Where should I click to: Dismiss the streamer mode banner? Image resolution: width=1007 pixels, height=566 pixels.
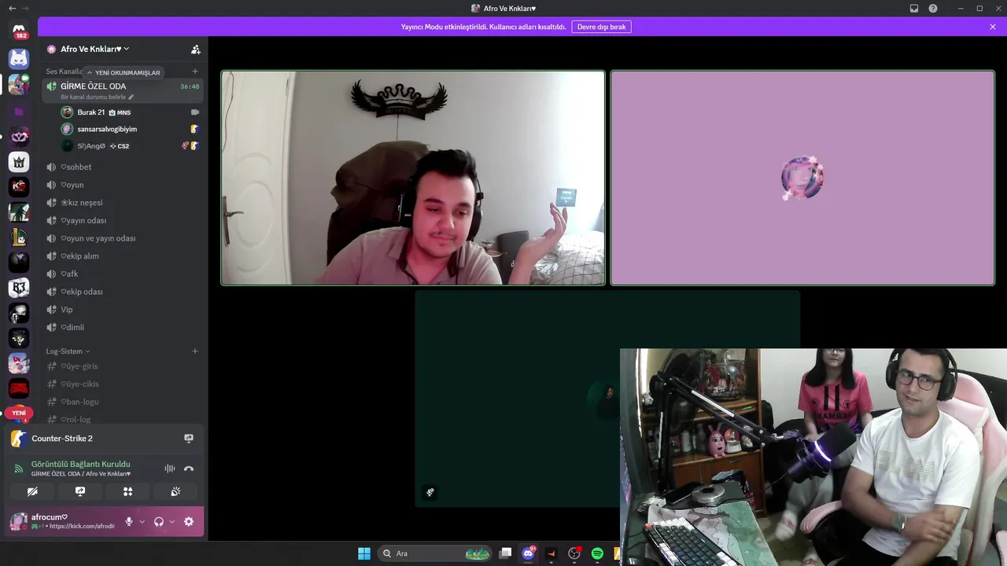(x=993, y=27)
